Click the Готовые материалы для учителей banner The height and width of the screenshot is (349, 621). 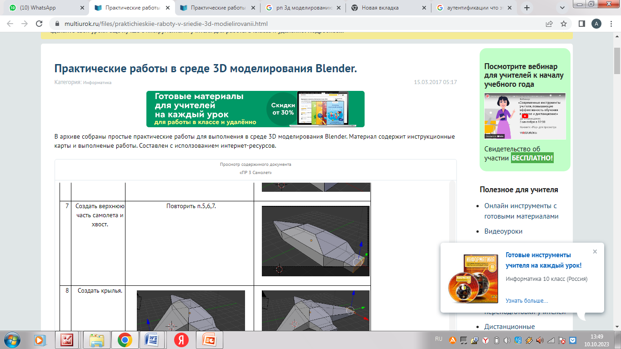pyautogui.click(x=255, y=109)
